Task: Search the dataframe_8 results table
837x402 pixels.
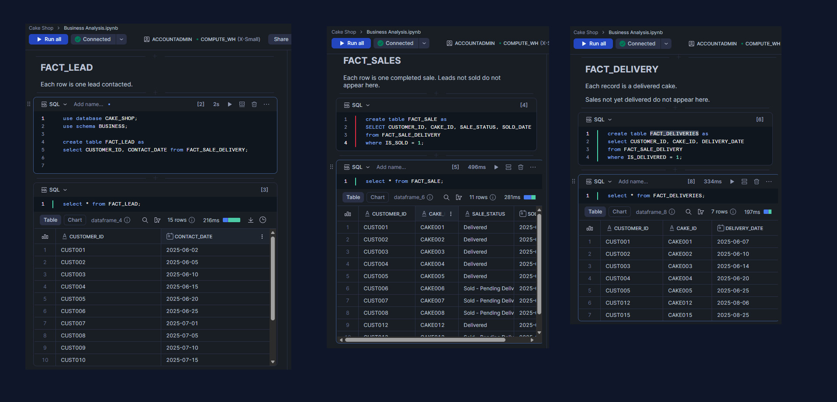Action: click(688, 212)
